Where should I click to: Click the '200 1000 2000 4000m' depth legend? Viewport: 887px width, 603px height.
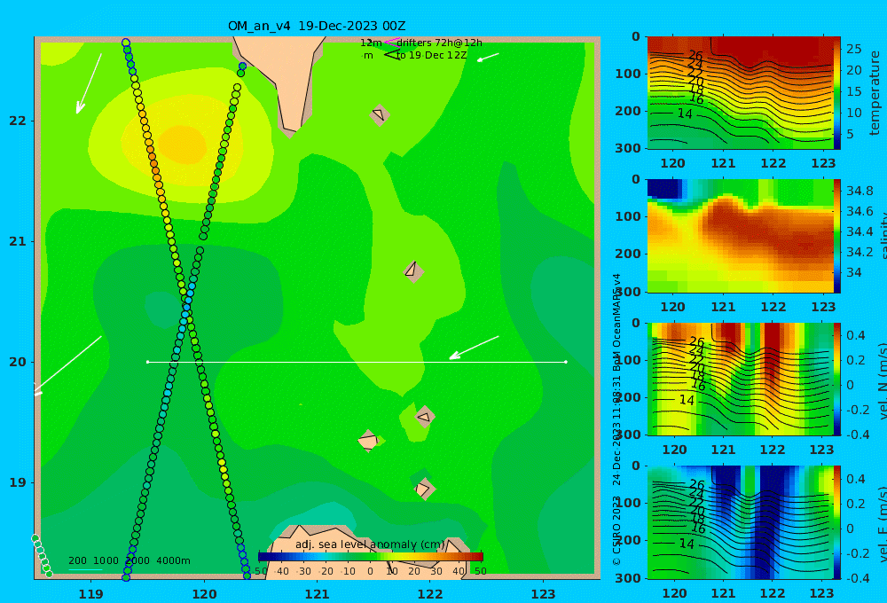130,560
